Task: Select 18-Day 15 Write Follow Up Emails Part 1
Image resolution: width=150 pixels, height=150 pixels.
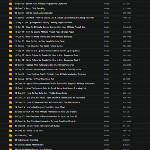Action: tap(47, 55)
